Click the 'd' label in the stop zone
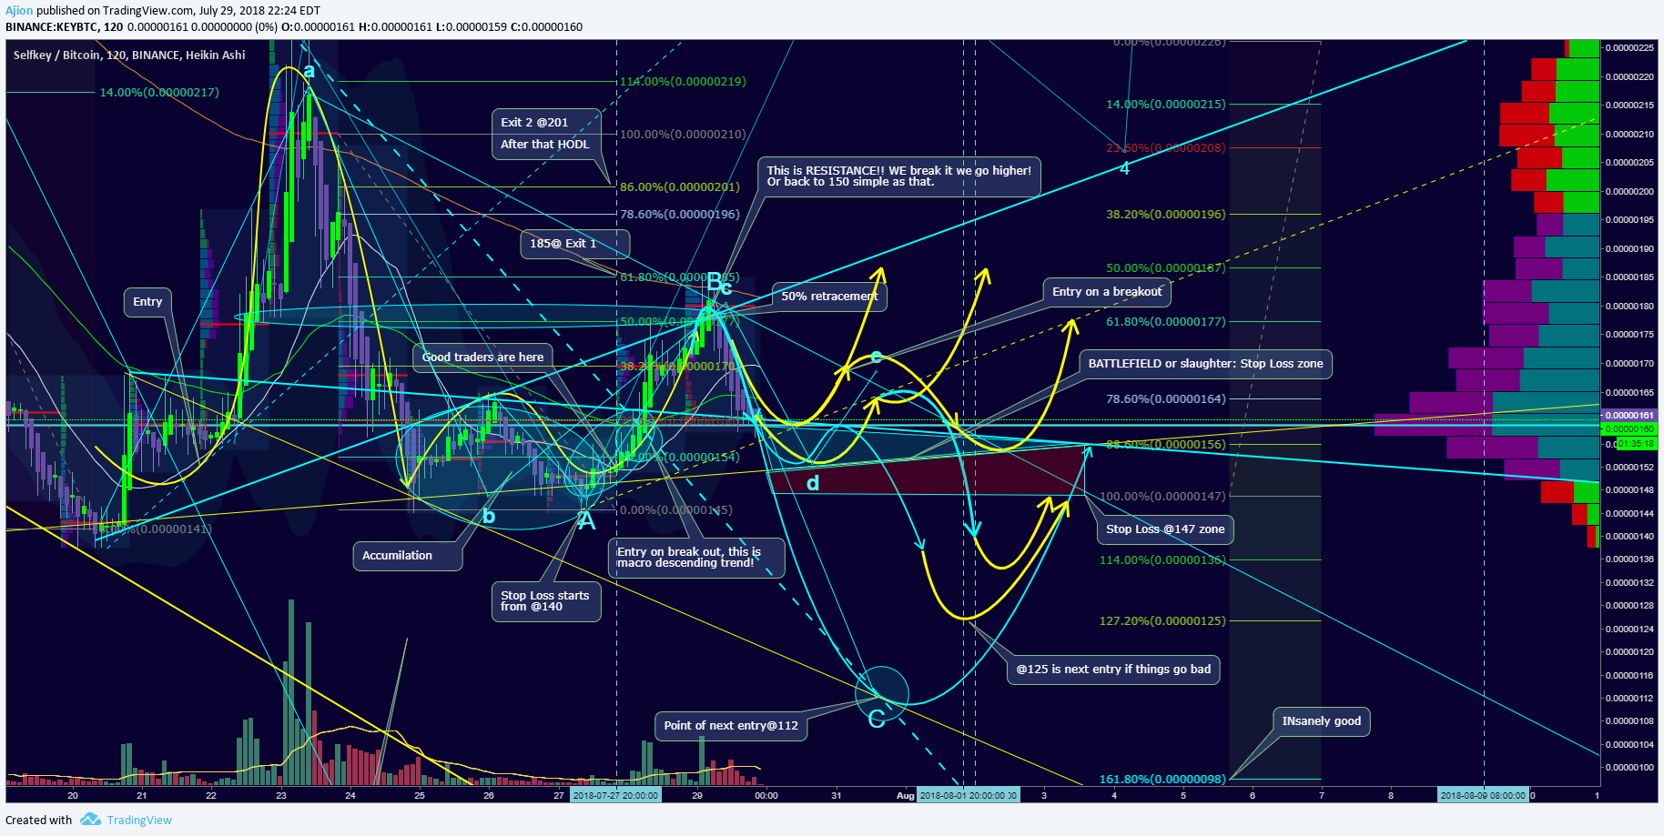Screen dimensions: 1664x836 [x=813, y=483]
